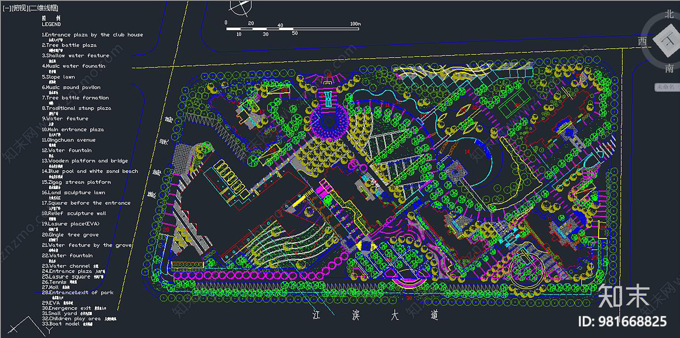
Task: Open the 二维线框 visual style menu
Action: (43, 8)
